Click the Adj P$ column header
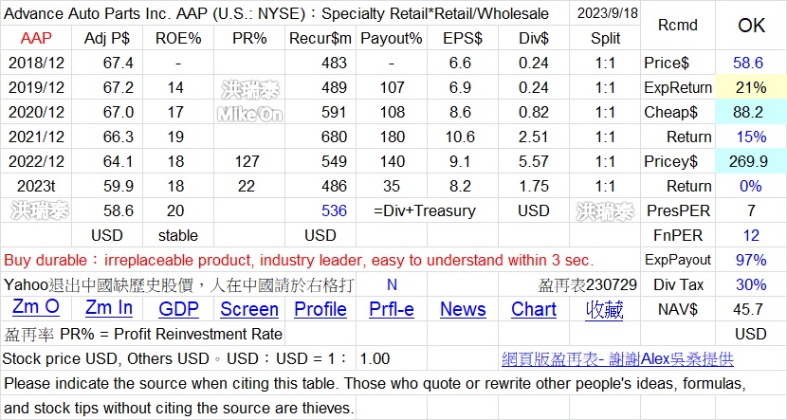 coord(107,38)
